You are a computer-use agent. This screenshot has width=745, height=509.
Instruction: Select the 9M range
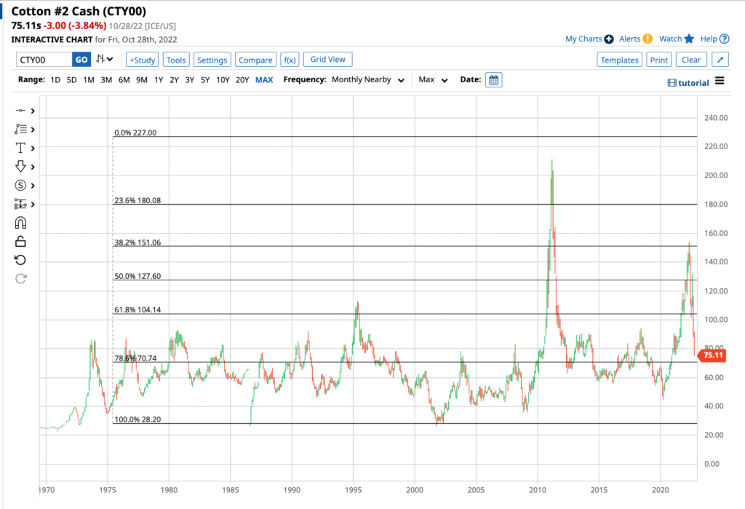tap(142, 80)
